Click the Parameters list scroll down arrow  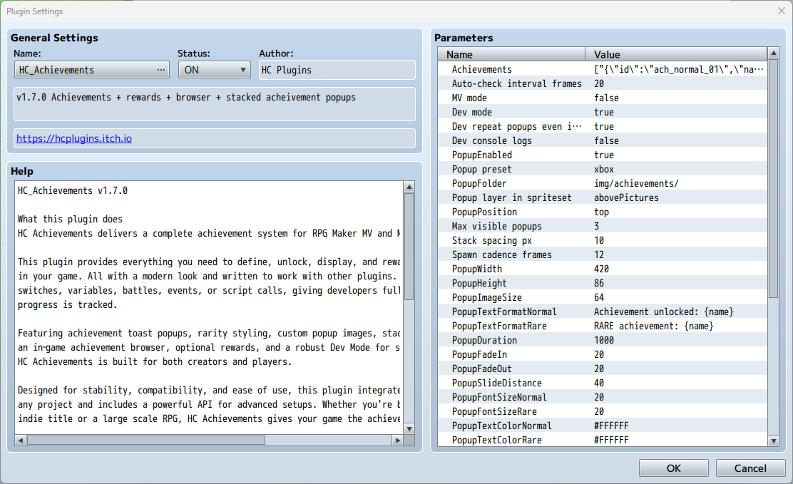773,441
